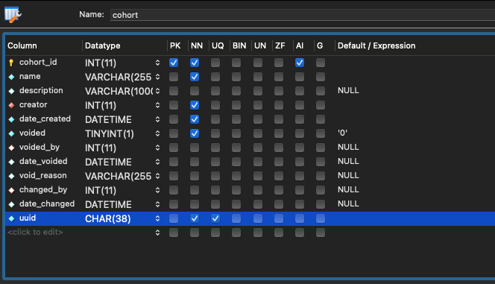This screenshot has width=495, height=284.
Task: Click the table Name field containing cohort
Action: 303,15
